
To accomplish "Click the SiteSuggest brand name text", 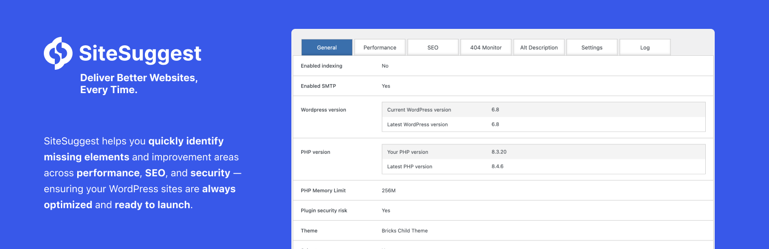I will 140,53.
